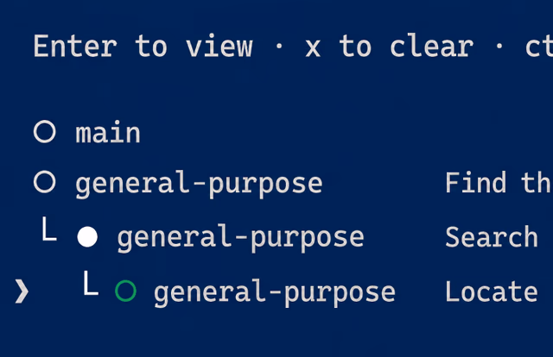Click the tree connector before the white dot

[x=49, y=229]
